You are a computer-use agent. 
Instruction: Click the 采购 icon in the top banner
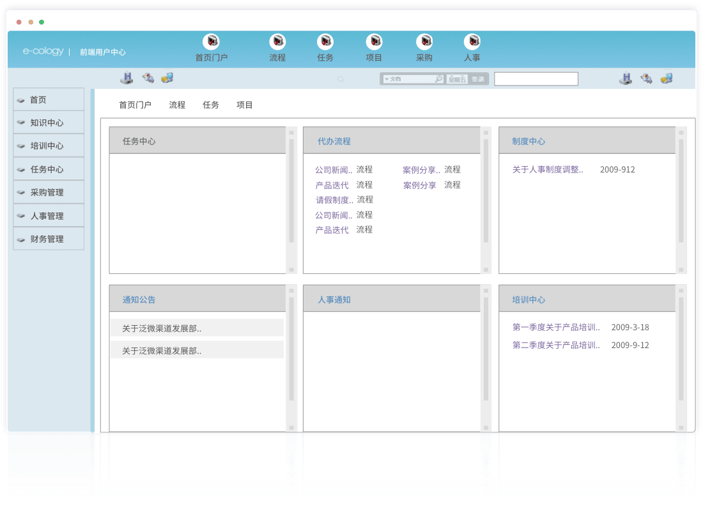click(x=424, y=42)
